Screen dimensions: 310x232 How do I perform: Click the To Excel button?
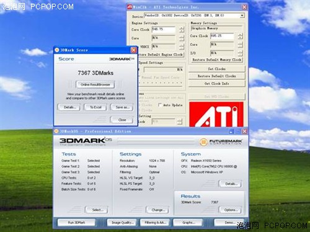[x=95, y=107]
